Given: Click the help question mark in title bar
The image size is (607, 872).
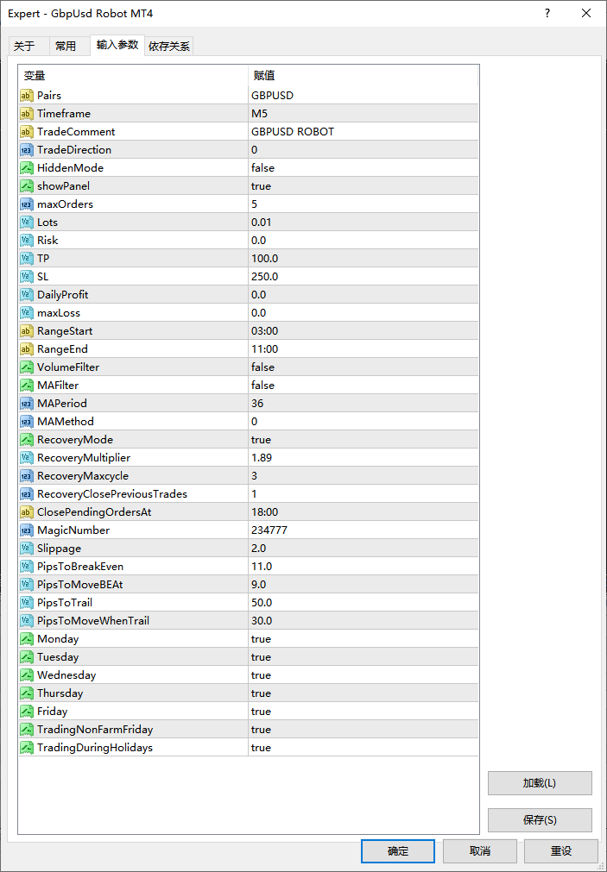Looking at the screenshot, I should 547,14.
